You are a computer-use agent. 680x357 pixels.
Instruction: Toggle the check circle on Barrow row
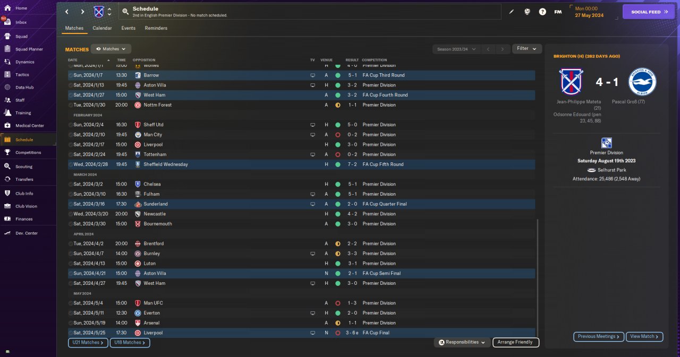(71, 75)
